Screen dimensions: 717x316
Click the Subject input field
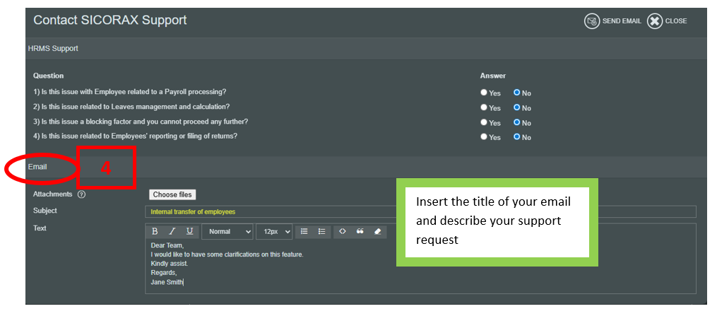coord(420,212)
